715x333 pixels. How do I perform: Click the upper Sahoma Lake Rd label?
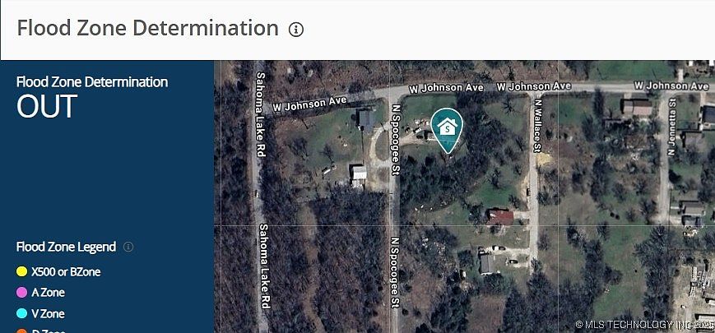(x=260, y=114)
